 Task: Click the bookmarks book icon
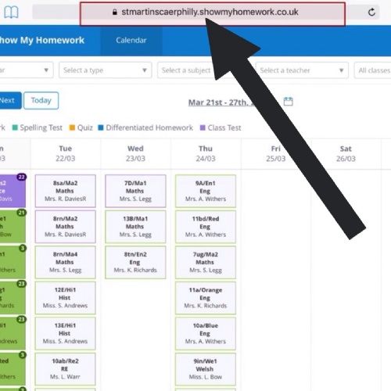(11, 13)
